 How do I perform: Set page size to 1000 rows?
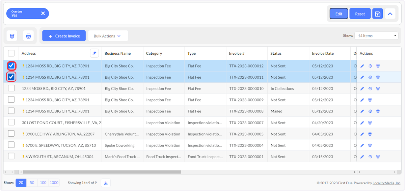click(x=54, y=183)
